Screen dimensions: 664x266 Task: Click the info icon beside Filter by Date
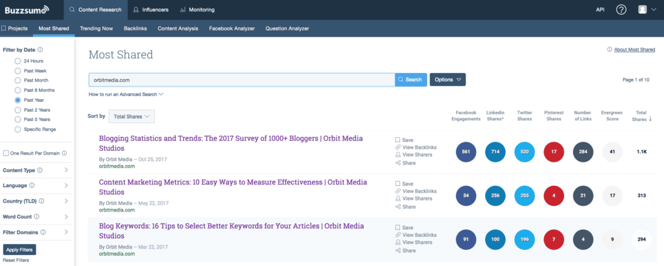(x=40, y=50)
